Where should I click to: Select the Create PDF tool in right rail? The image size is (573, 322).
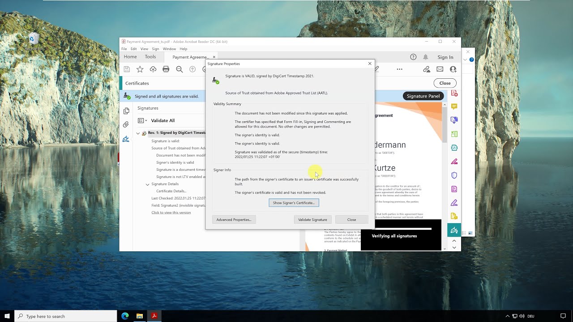[454, 93]
